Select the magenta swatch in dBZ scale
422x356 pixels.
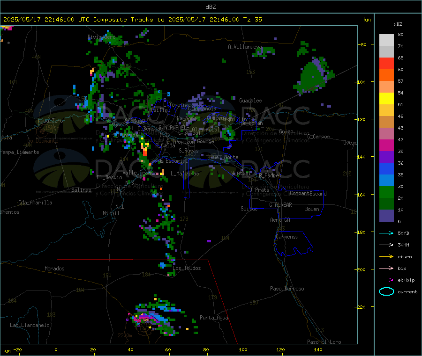(386, 145)
